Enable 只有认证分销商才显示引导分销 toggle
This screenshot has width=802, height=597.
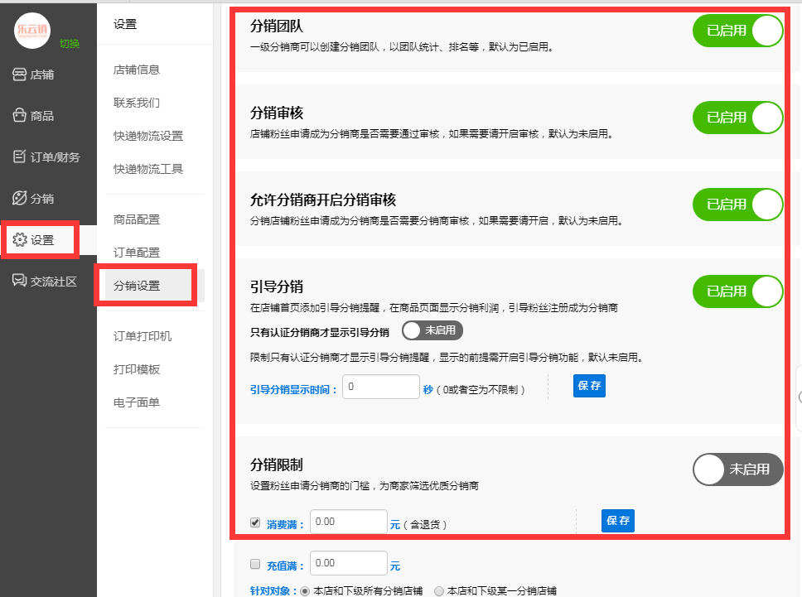(432, 330)
